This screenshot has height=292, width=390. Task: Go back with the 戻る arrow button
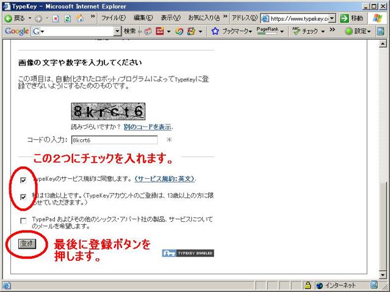[x=15, y=18]
